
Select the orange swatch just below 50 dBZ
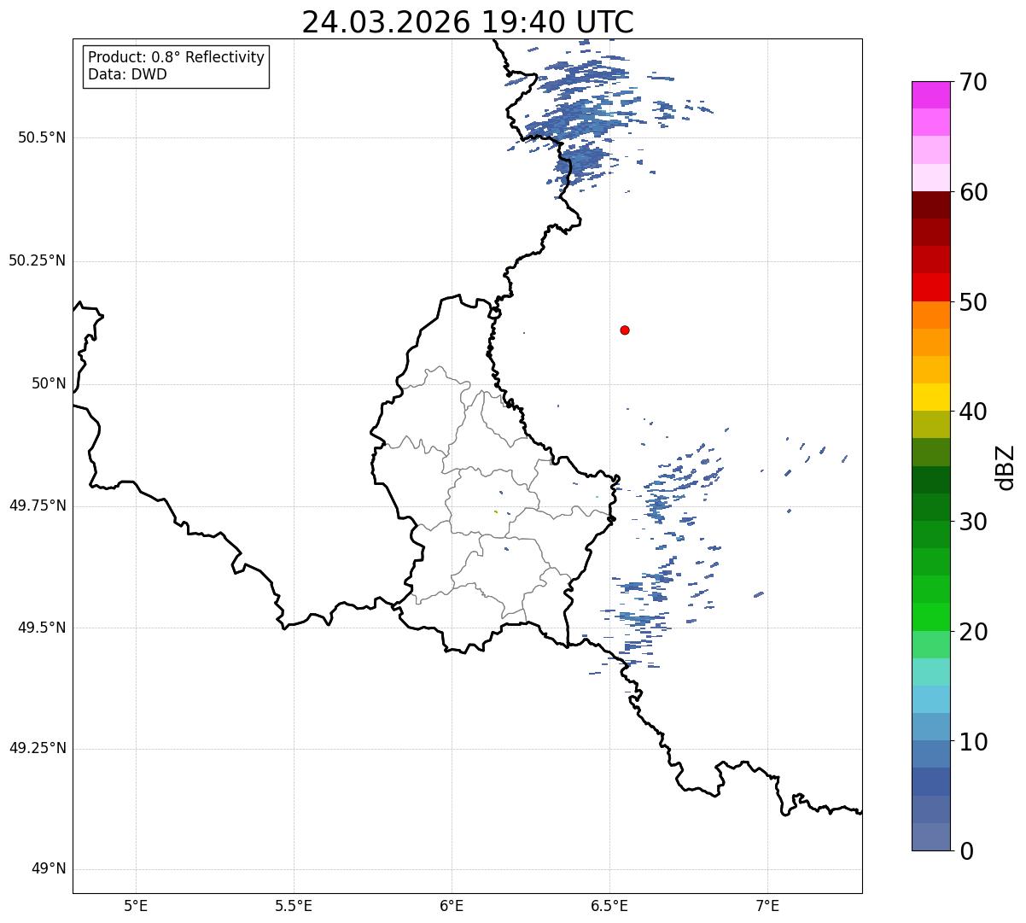click(x=931, y=315)
